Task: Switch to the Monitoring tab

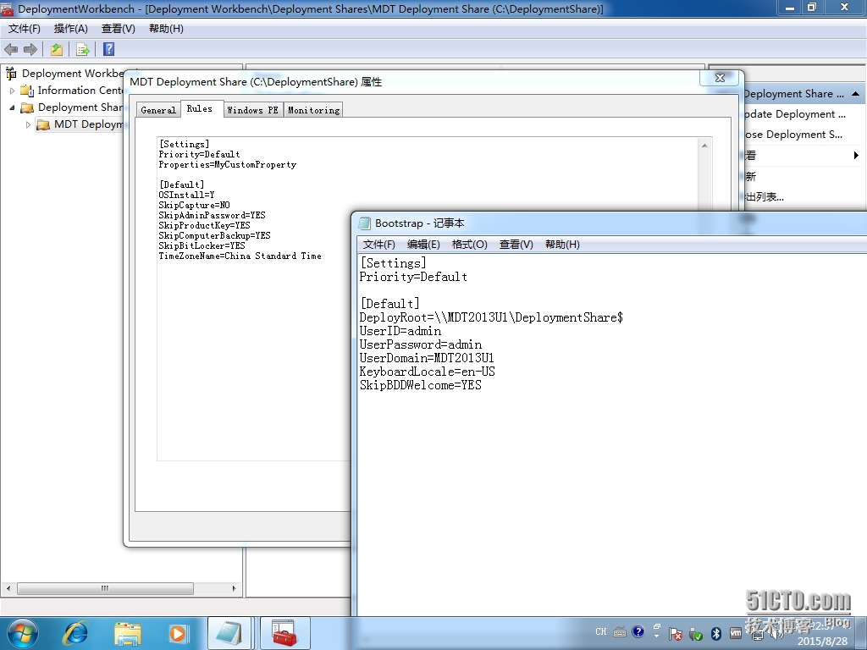Action: (313, 110)
